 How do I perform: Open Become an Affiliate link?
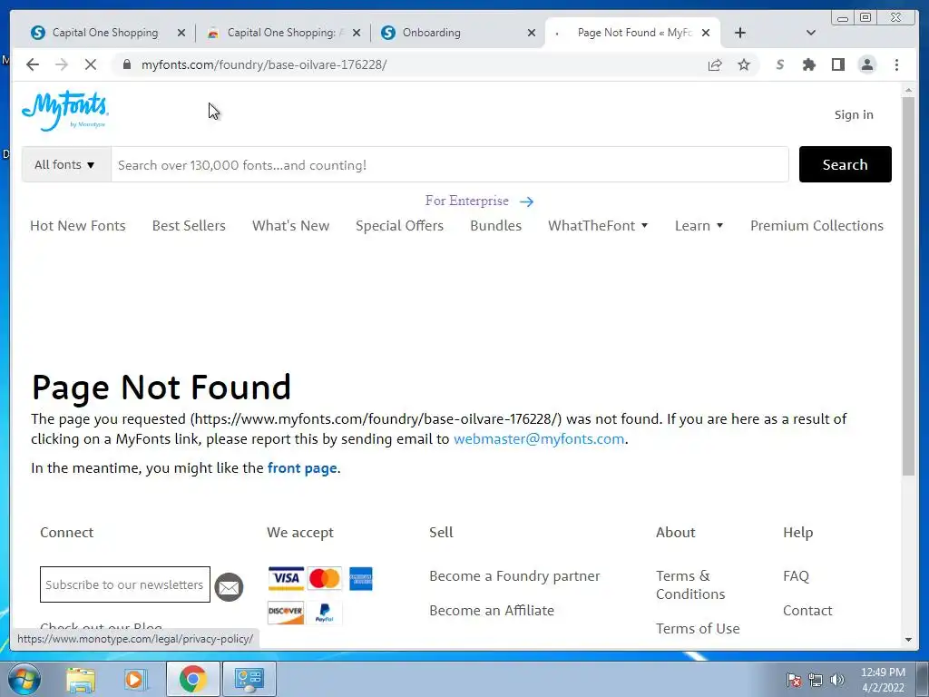(x=492, y=611)
